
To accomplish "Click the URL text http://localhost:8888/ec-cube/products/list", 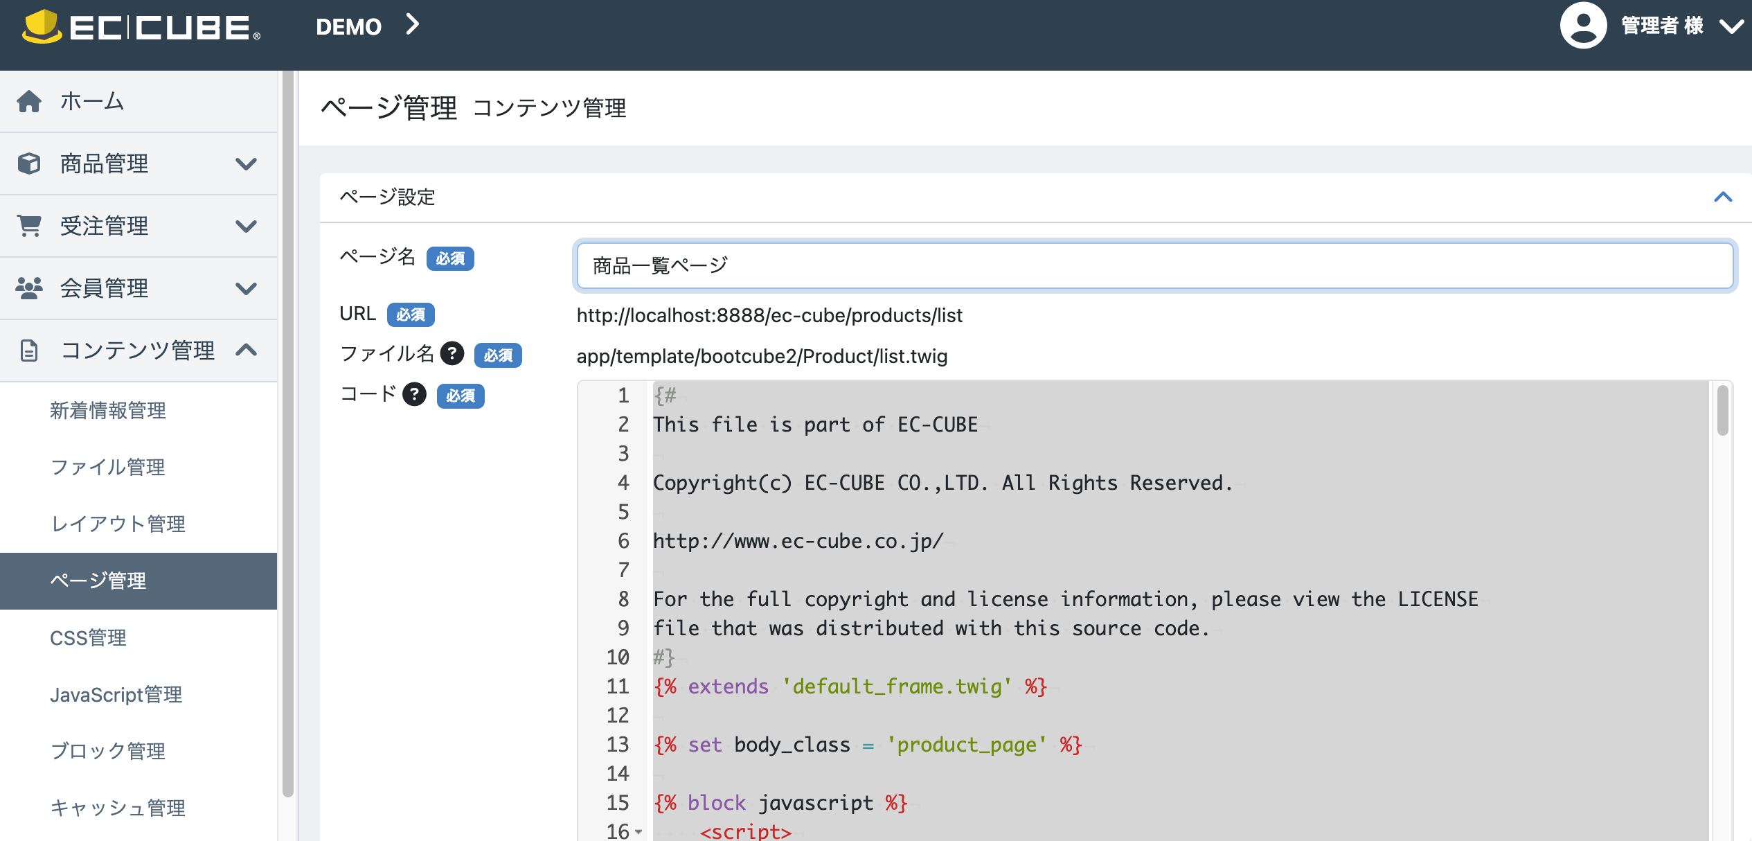I will 769,315.
